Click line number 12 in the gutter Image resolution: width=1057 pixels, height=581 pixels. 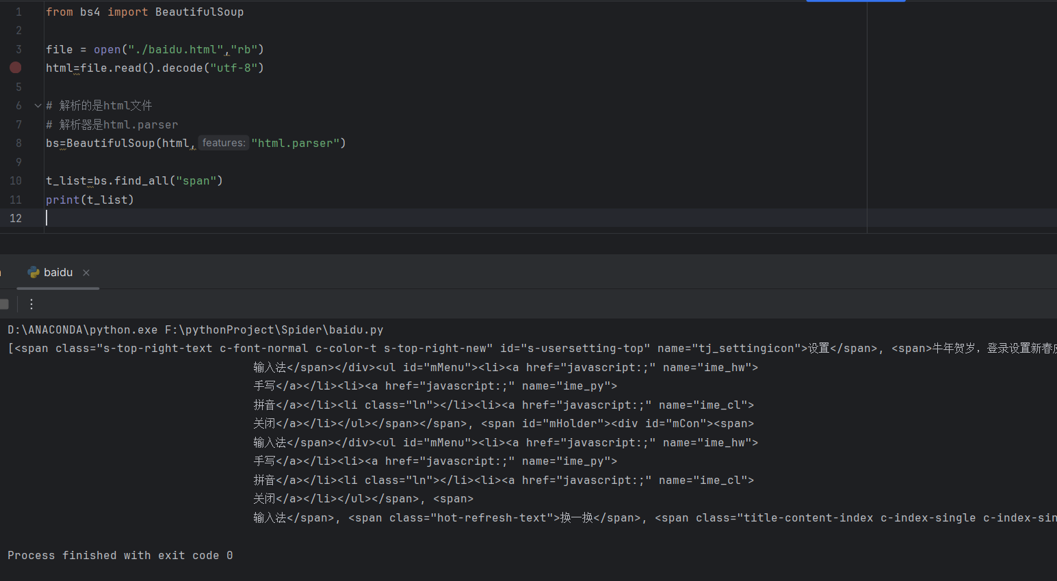16,218
